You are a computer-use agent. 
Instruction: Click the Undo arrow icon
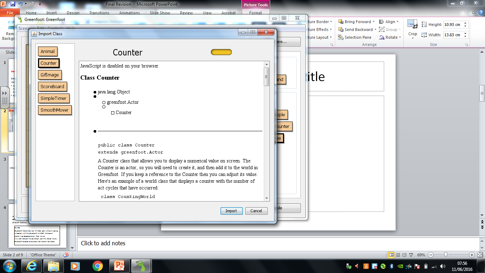pyautogui.click(x=20, y=4)
